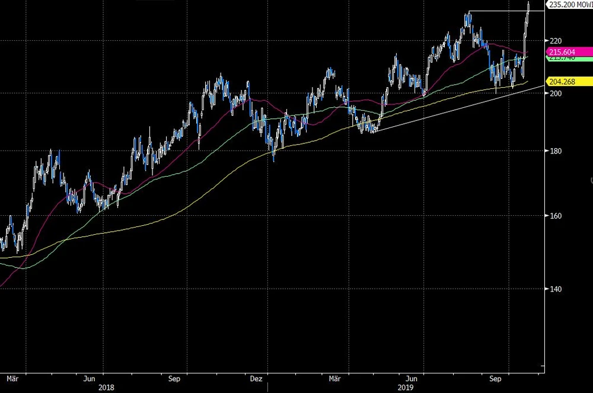This screenshot has height=393, width=593.
Task: Click the green moving average value tag
Action: coord(563,59)
